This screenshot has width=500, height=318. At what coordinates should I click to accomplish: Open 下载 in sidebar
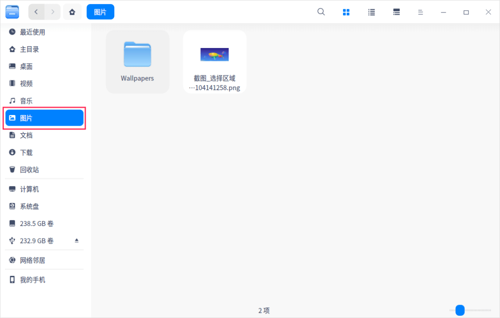coord(44,153)
